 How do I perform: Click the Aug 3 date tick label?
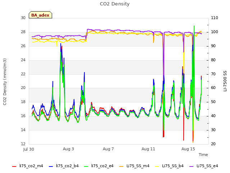point(68,149)
